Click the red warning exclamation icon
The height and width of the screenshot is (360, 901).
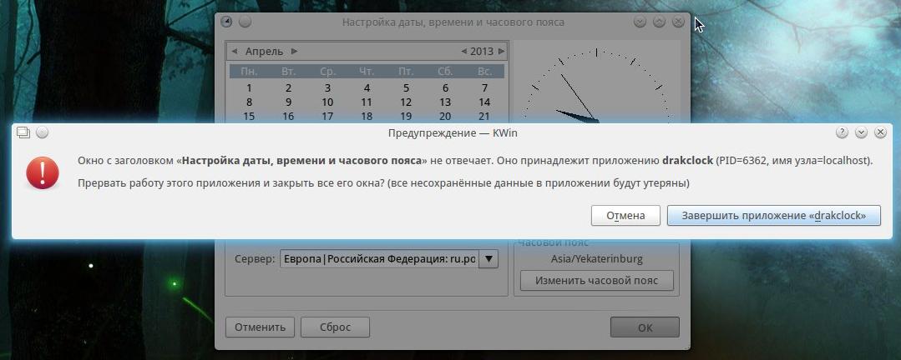[x=43, y=173]
